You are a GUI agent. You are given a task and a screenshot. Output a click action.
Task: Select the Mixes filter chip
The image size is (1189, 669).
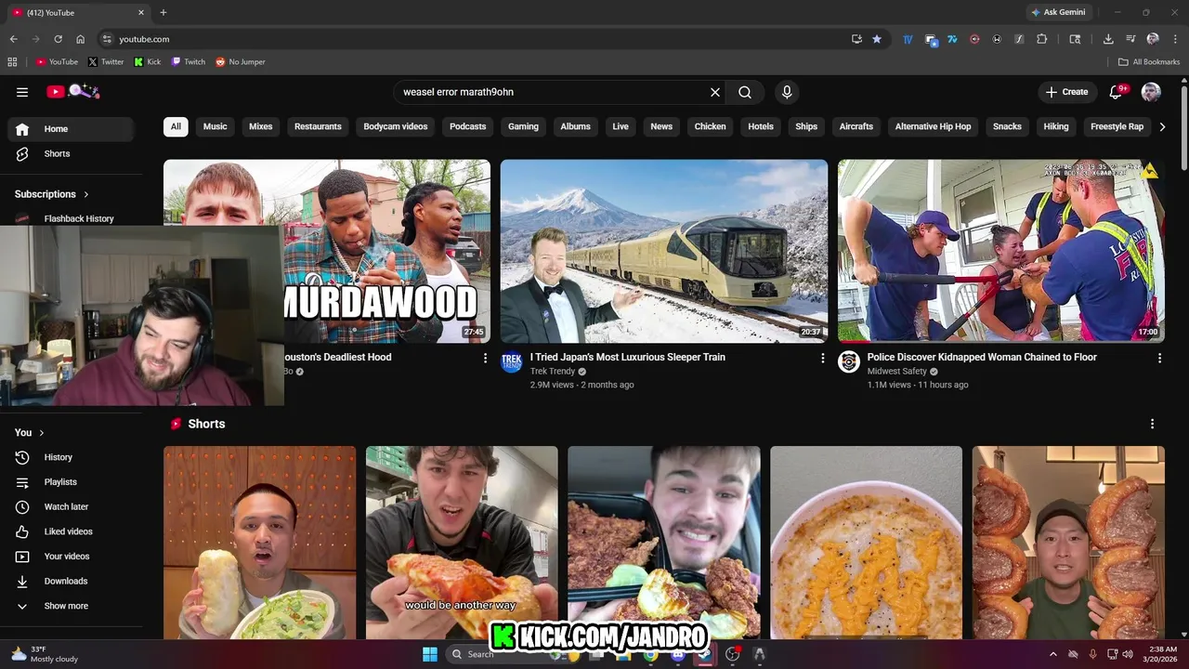coord(261,126)
